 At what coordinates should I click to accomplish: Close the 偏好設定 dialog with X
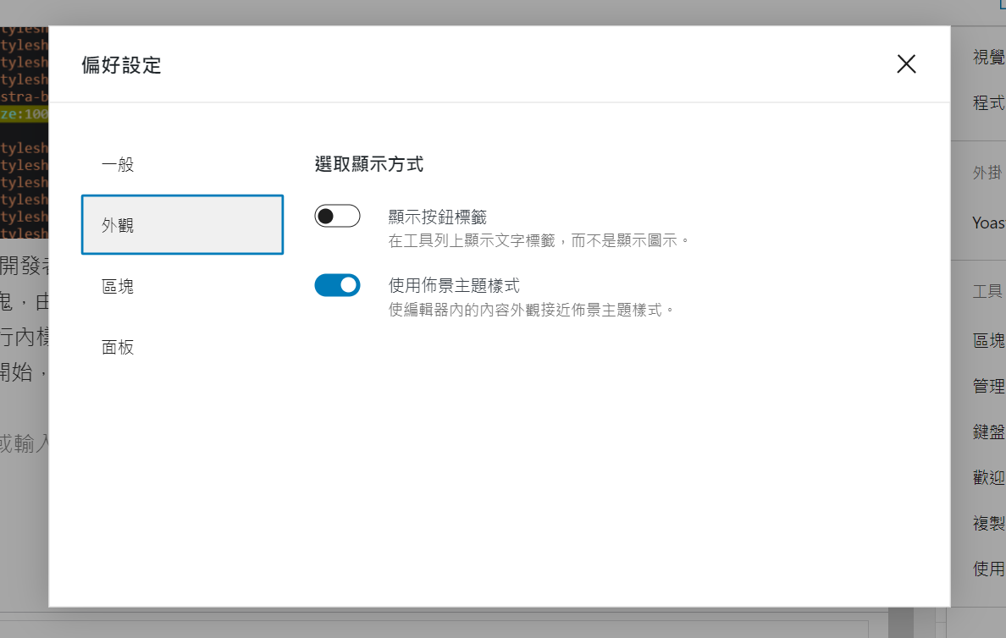906,64
